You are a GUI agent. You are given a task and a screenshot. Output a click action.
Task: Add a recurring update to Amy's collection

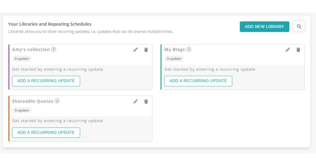coord(46,81)
